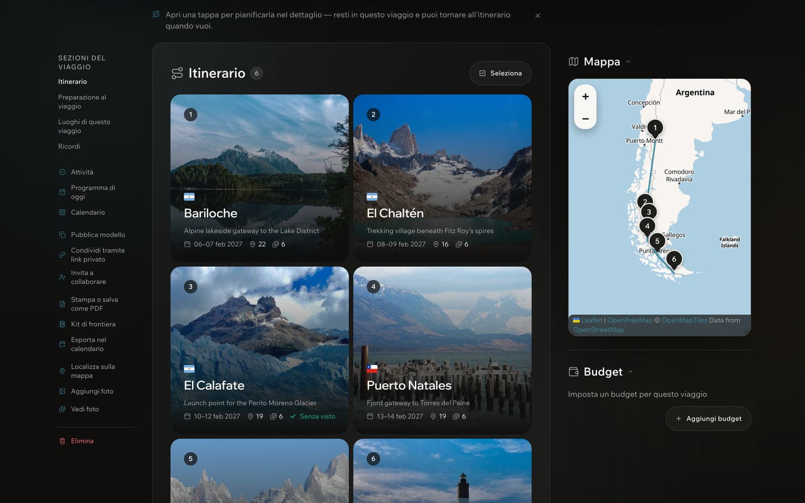Click the Mappa heading map icon
The image size is (805, 503).
[x=574, y=62]
